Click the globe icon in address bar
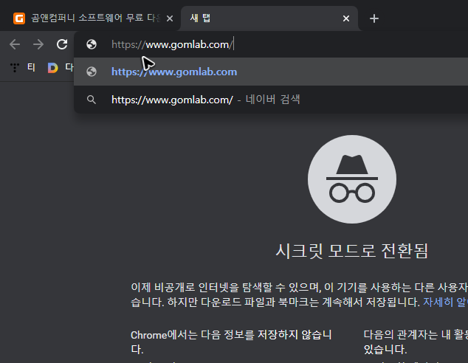 pyautogui.click(x=92, y=44)
